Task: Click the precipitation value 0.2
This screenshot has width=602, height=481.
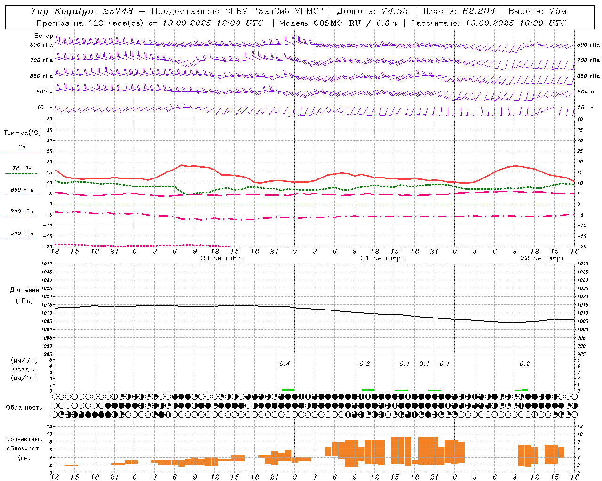Action: pyautogui.click(x=524, y=364)
